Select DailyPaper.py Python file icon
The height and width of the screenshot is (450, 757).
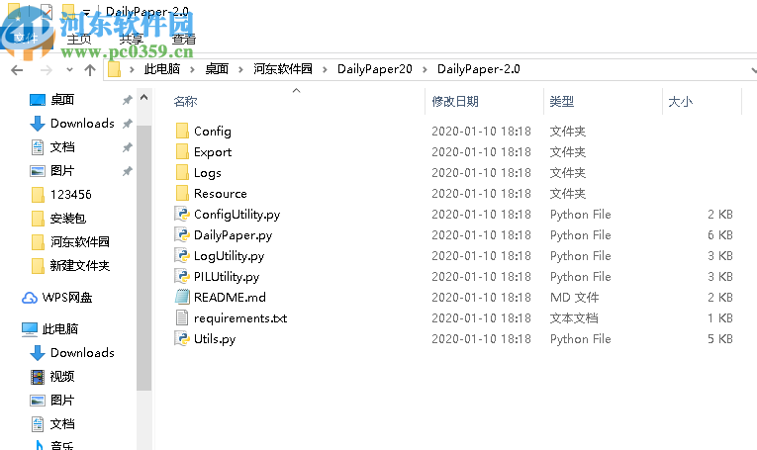(x=182, y=234)
